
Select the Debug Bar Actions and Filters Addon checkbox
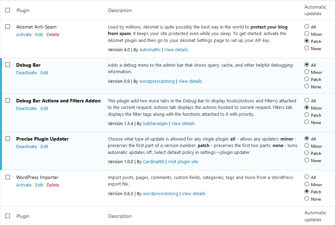pyautogui.click(x=8, y=100)
